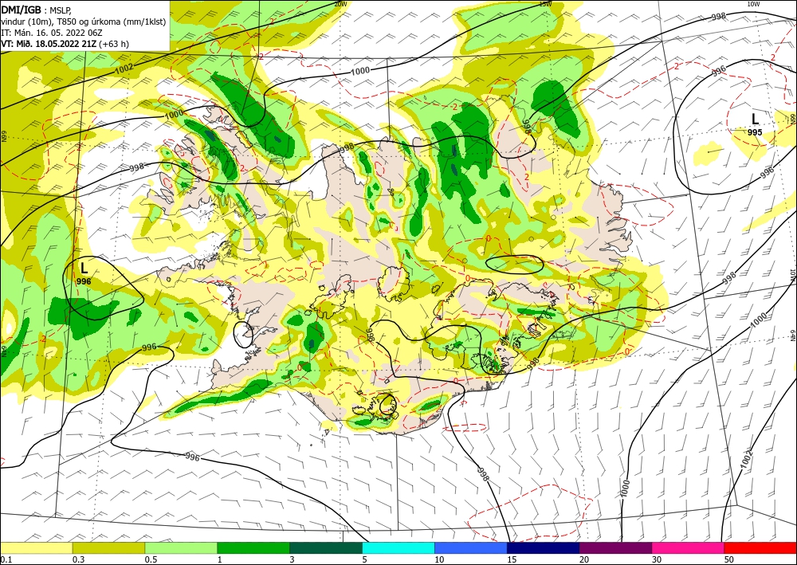
Task: Click the 'IT: Mán. 16. 05. 2022 06Z' line
Action: click(51, 33)
